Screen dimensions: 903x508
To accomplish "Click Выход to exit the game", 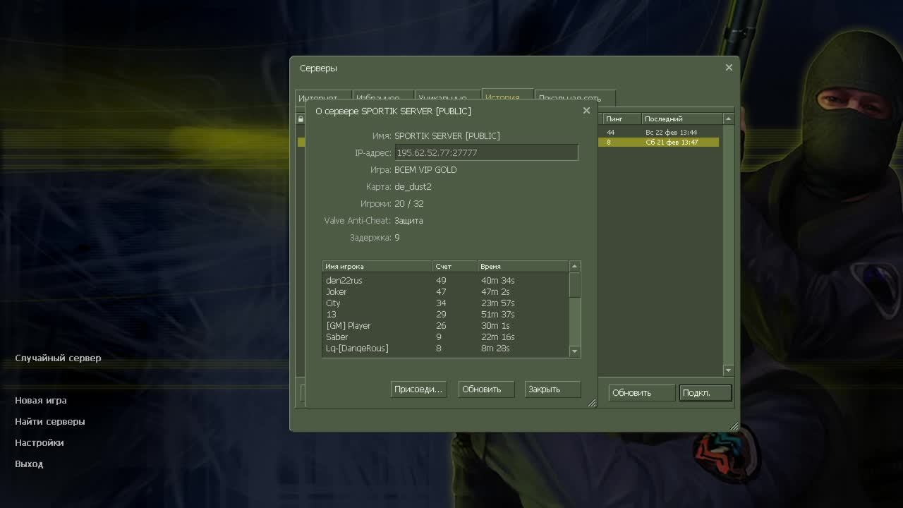I will click(29, 464).
